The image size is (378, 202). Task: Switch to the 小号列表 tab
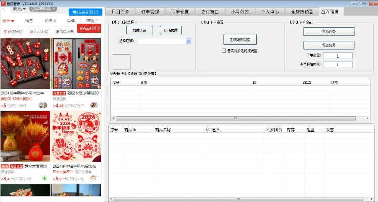pos(240,12)
